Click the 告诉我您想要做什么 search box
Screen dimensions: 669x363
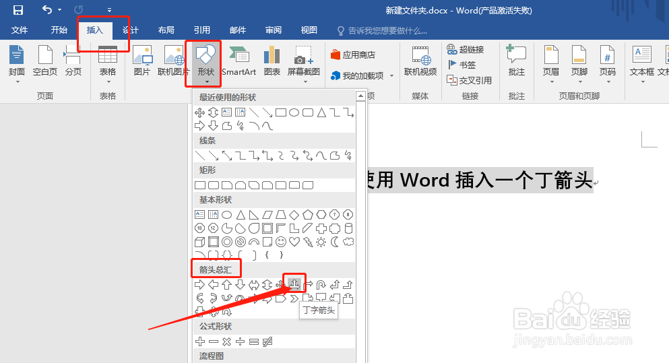click(382, 31)
